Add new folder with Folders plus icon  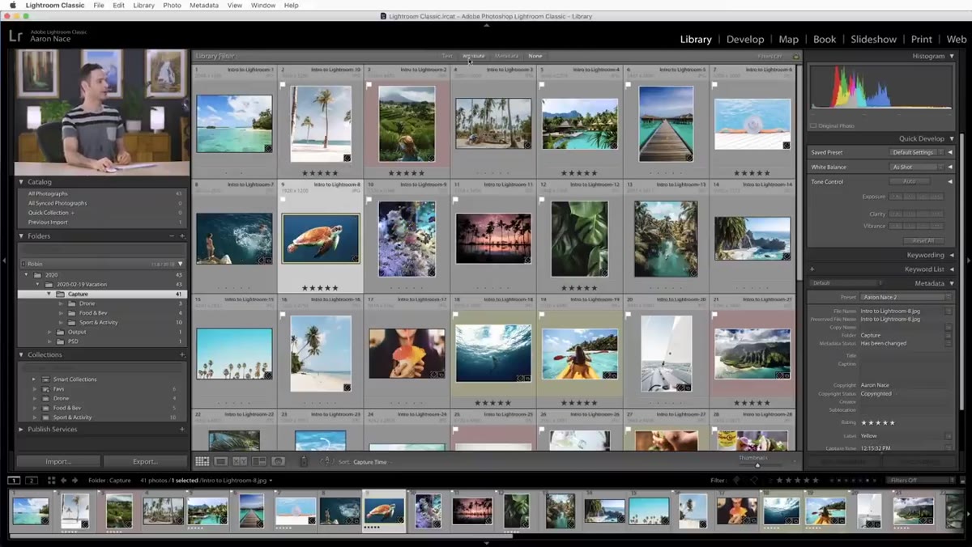(x=182, y=236)
